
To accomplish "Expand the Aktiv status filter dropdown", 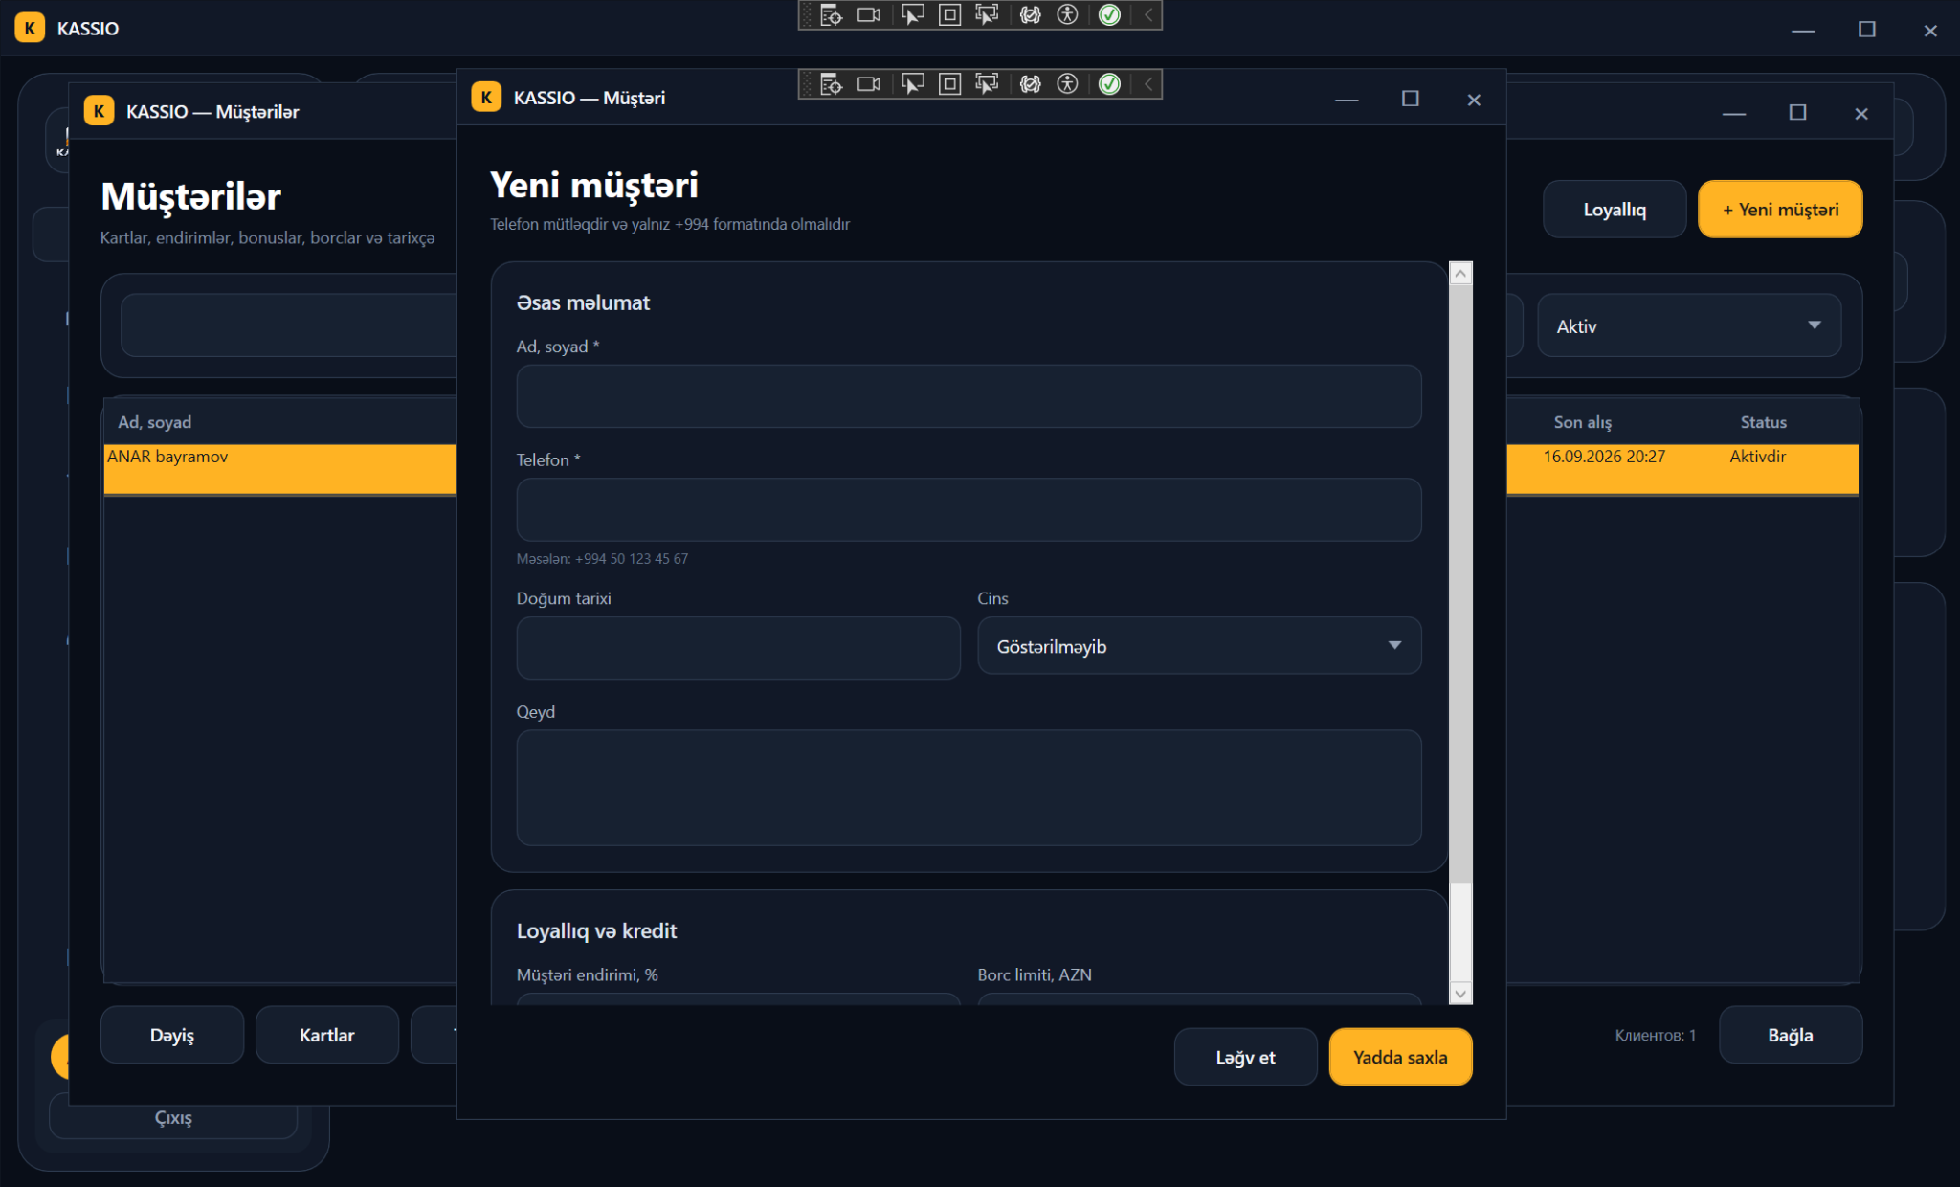I will 1689,325.
